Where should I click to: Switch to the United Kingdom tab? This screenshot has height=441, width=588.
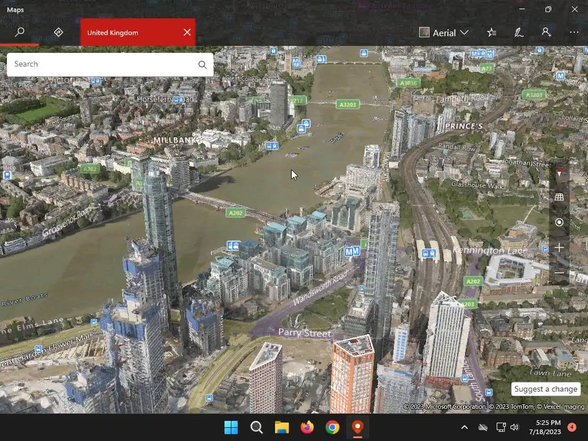coord(113,33)
